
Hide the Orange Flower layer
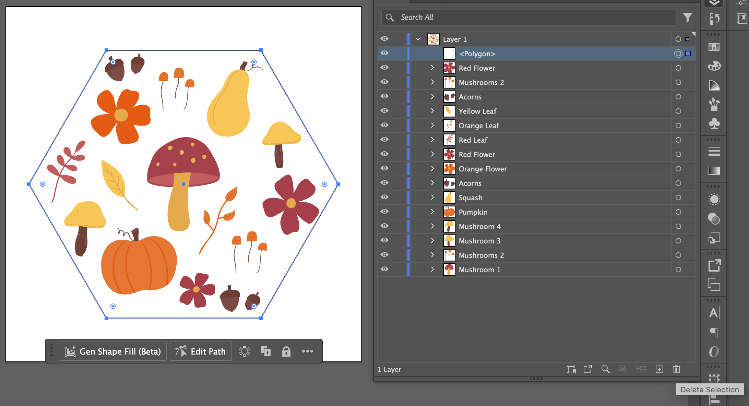point(384,168)
